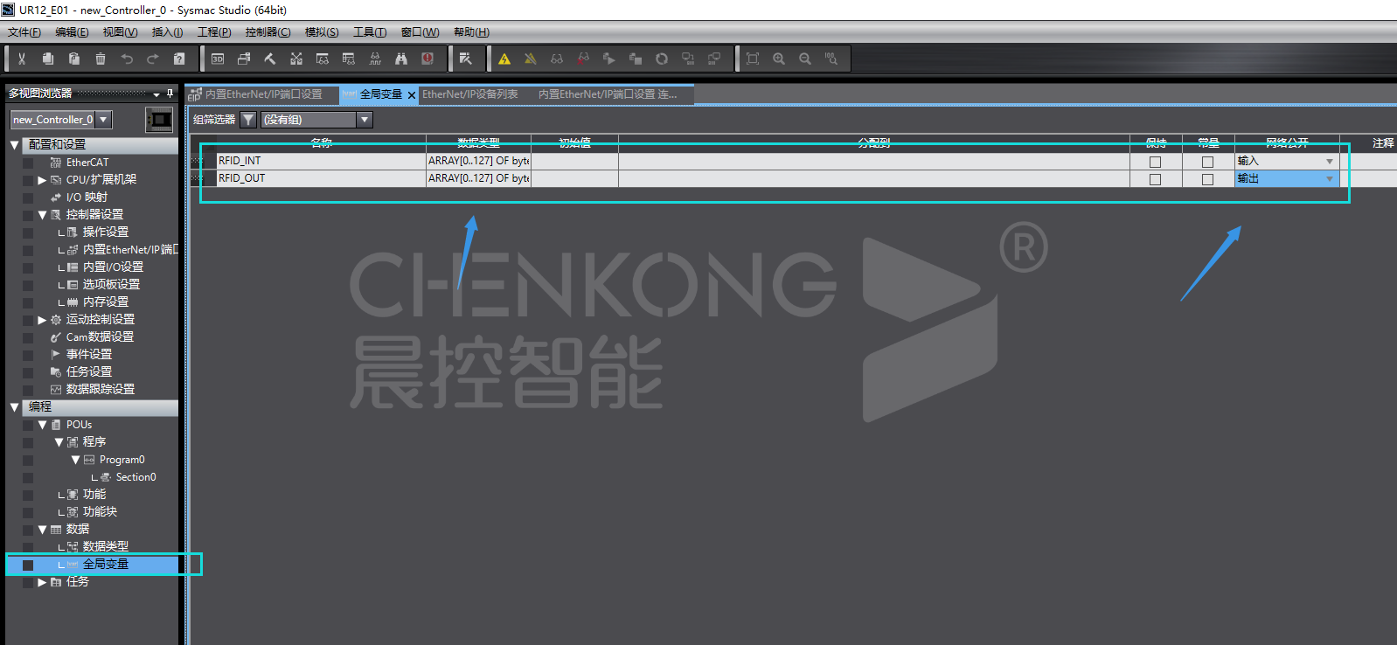Expand the 运动控制设置 tree node
This screenshot has width=1397, height=645.
pyautogui.click(x=42, y=320)
